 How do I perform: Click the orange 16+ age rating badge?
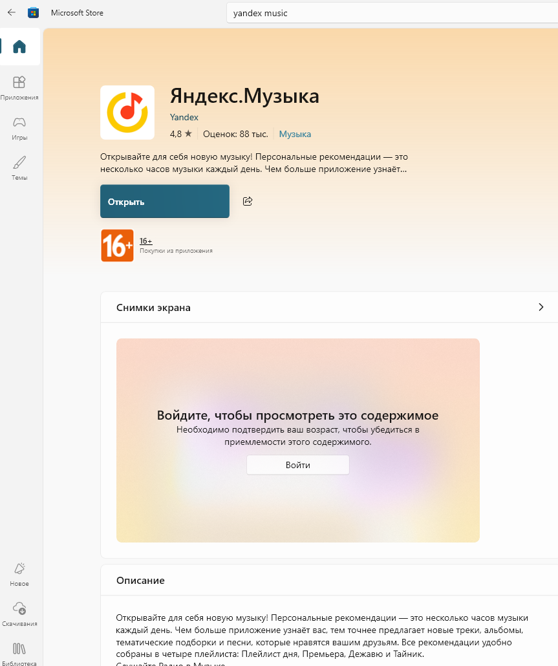(117, 246)
